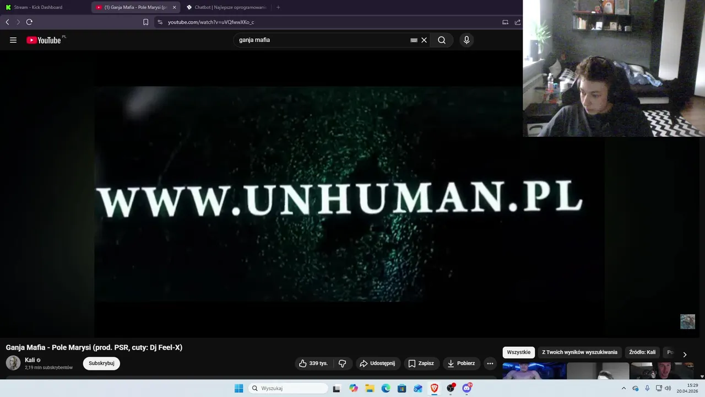
Task: Go back in the browser
Action: [x=7, y=22]
